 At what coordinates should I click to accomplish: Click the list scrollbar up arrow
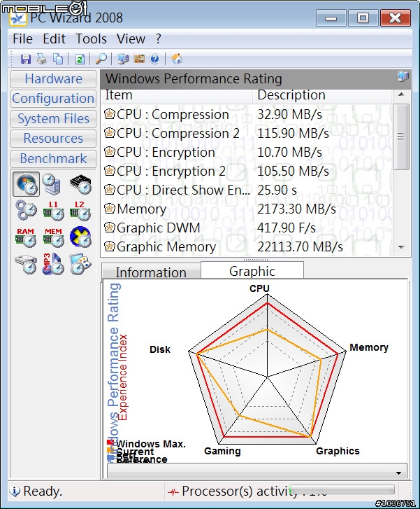coord(401,95)
